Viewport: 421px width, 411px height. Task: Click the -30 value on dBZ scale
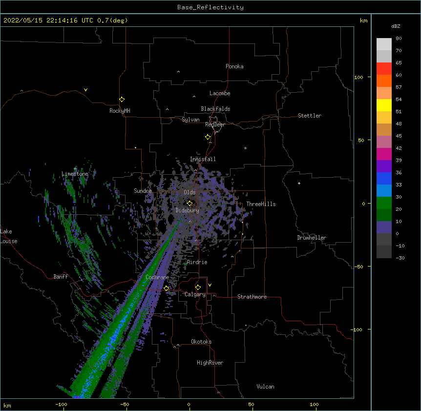[x=400, y=258]
